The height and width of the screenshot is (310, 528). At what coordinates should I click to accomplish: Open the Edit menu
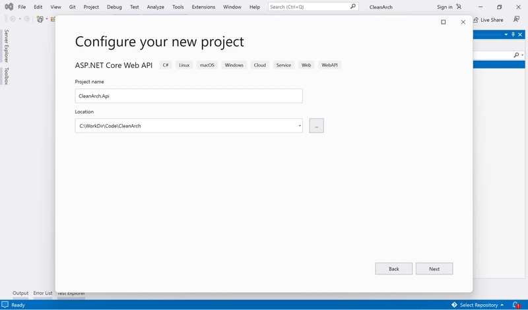point(38,7)
